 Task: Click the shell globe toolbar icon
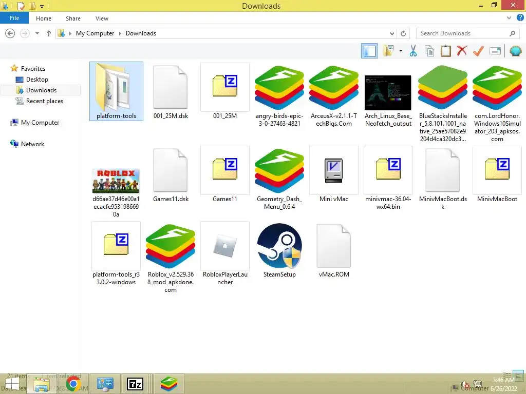tap(516, 51)
